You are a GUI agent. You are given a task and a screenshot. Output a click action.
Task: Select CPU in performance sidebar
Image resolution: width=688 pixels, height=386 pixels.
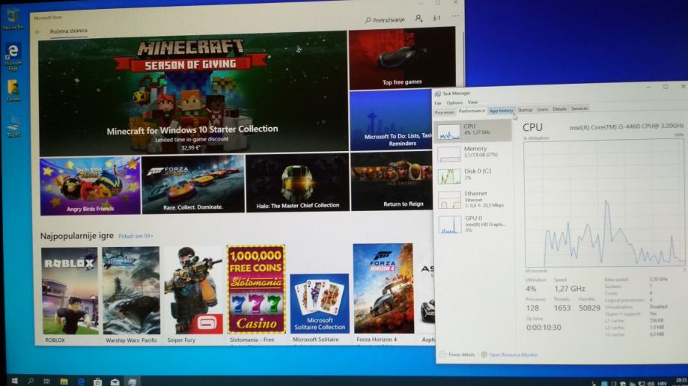473,130
